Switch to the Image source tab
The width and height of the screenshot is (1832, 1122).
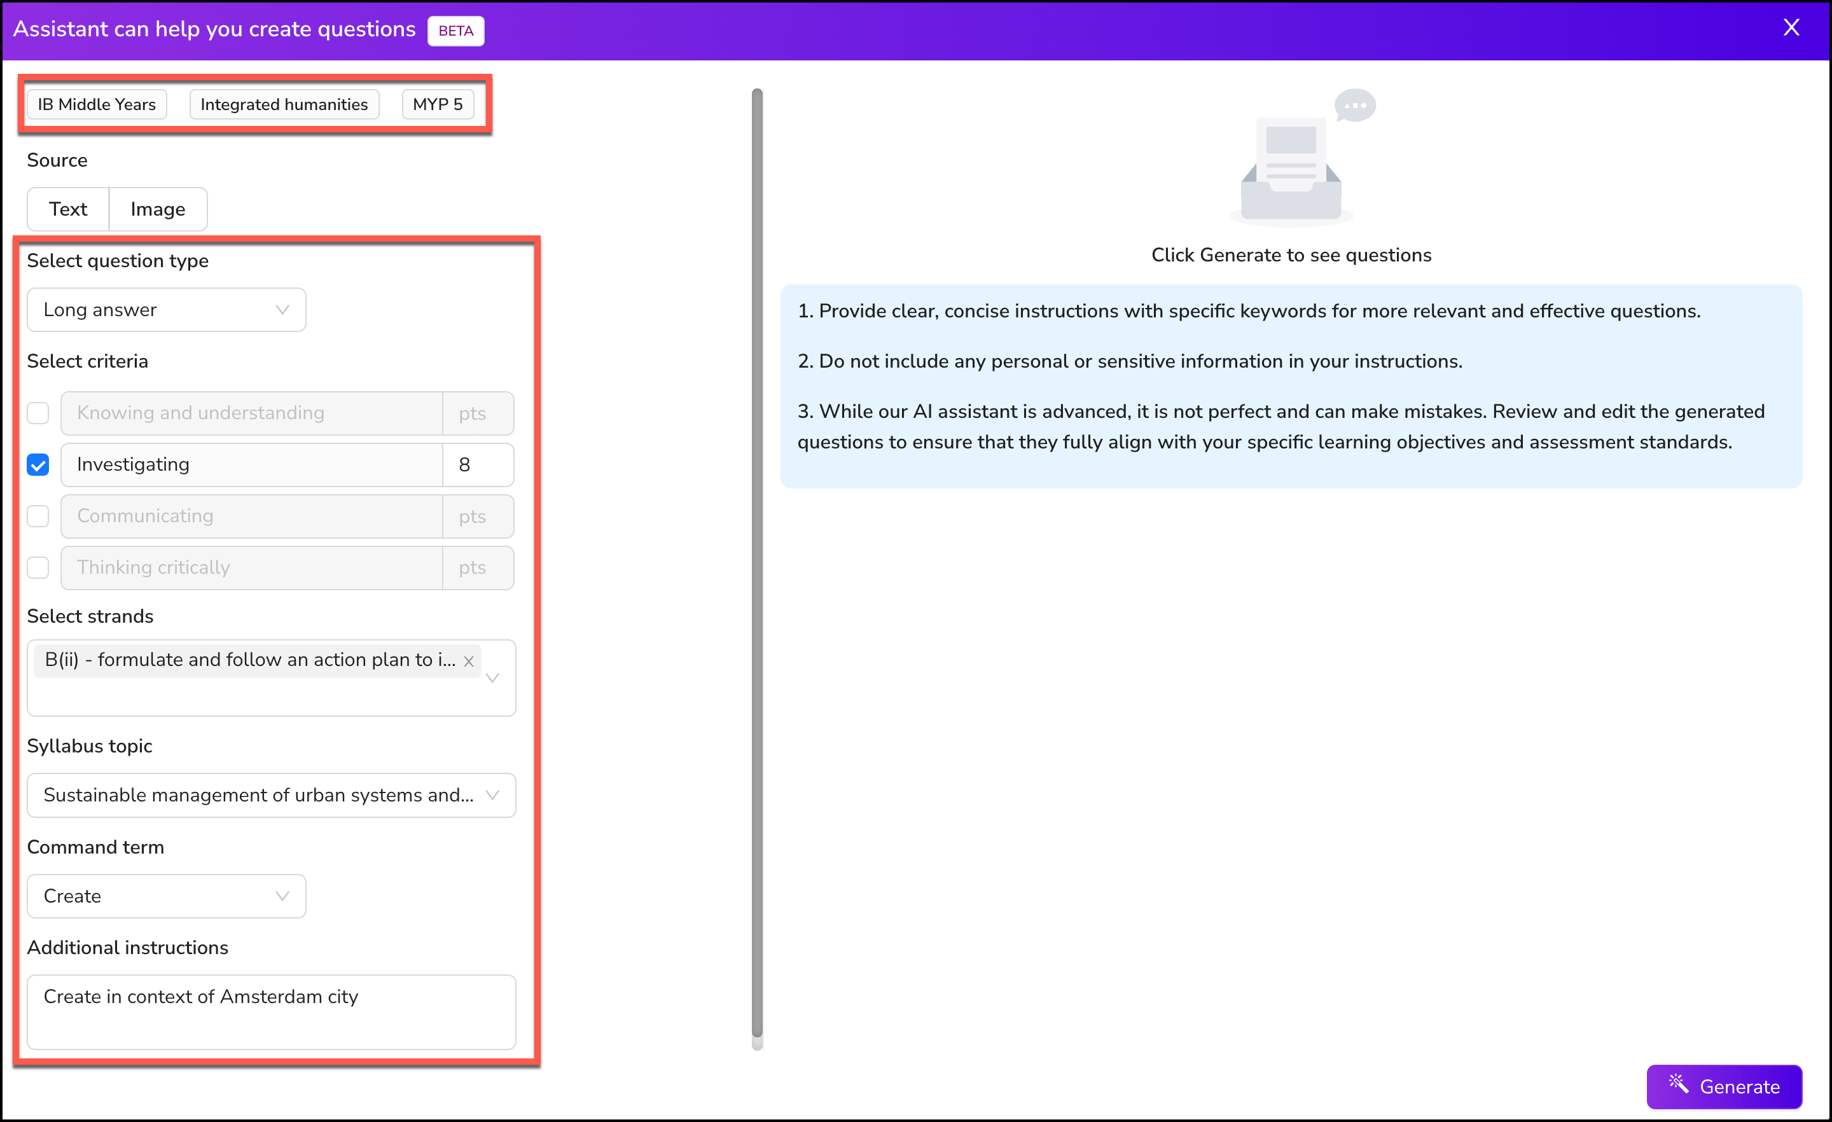coord(158,209)
